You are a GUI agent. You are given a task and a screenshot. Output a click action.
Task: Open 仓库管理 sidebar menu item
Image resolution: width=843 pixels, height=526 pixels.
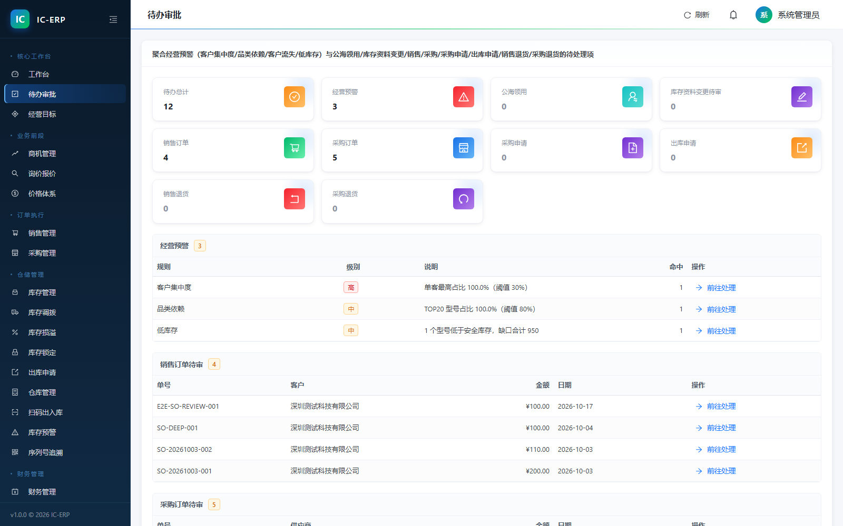pos(65,392)
